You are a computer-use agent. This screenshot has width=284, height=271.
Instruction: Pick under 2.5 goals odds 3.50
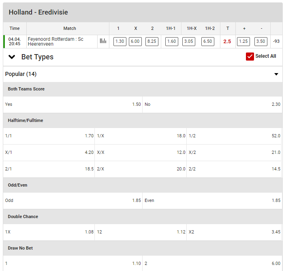261,42
